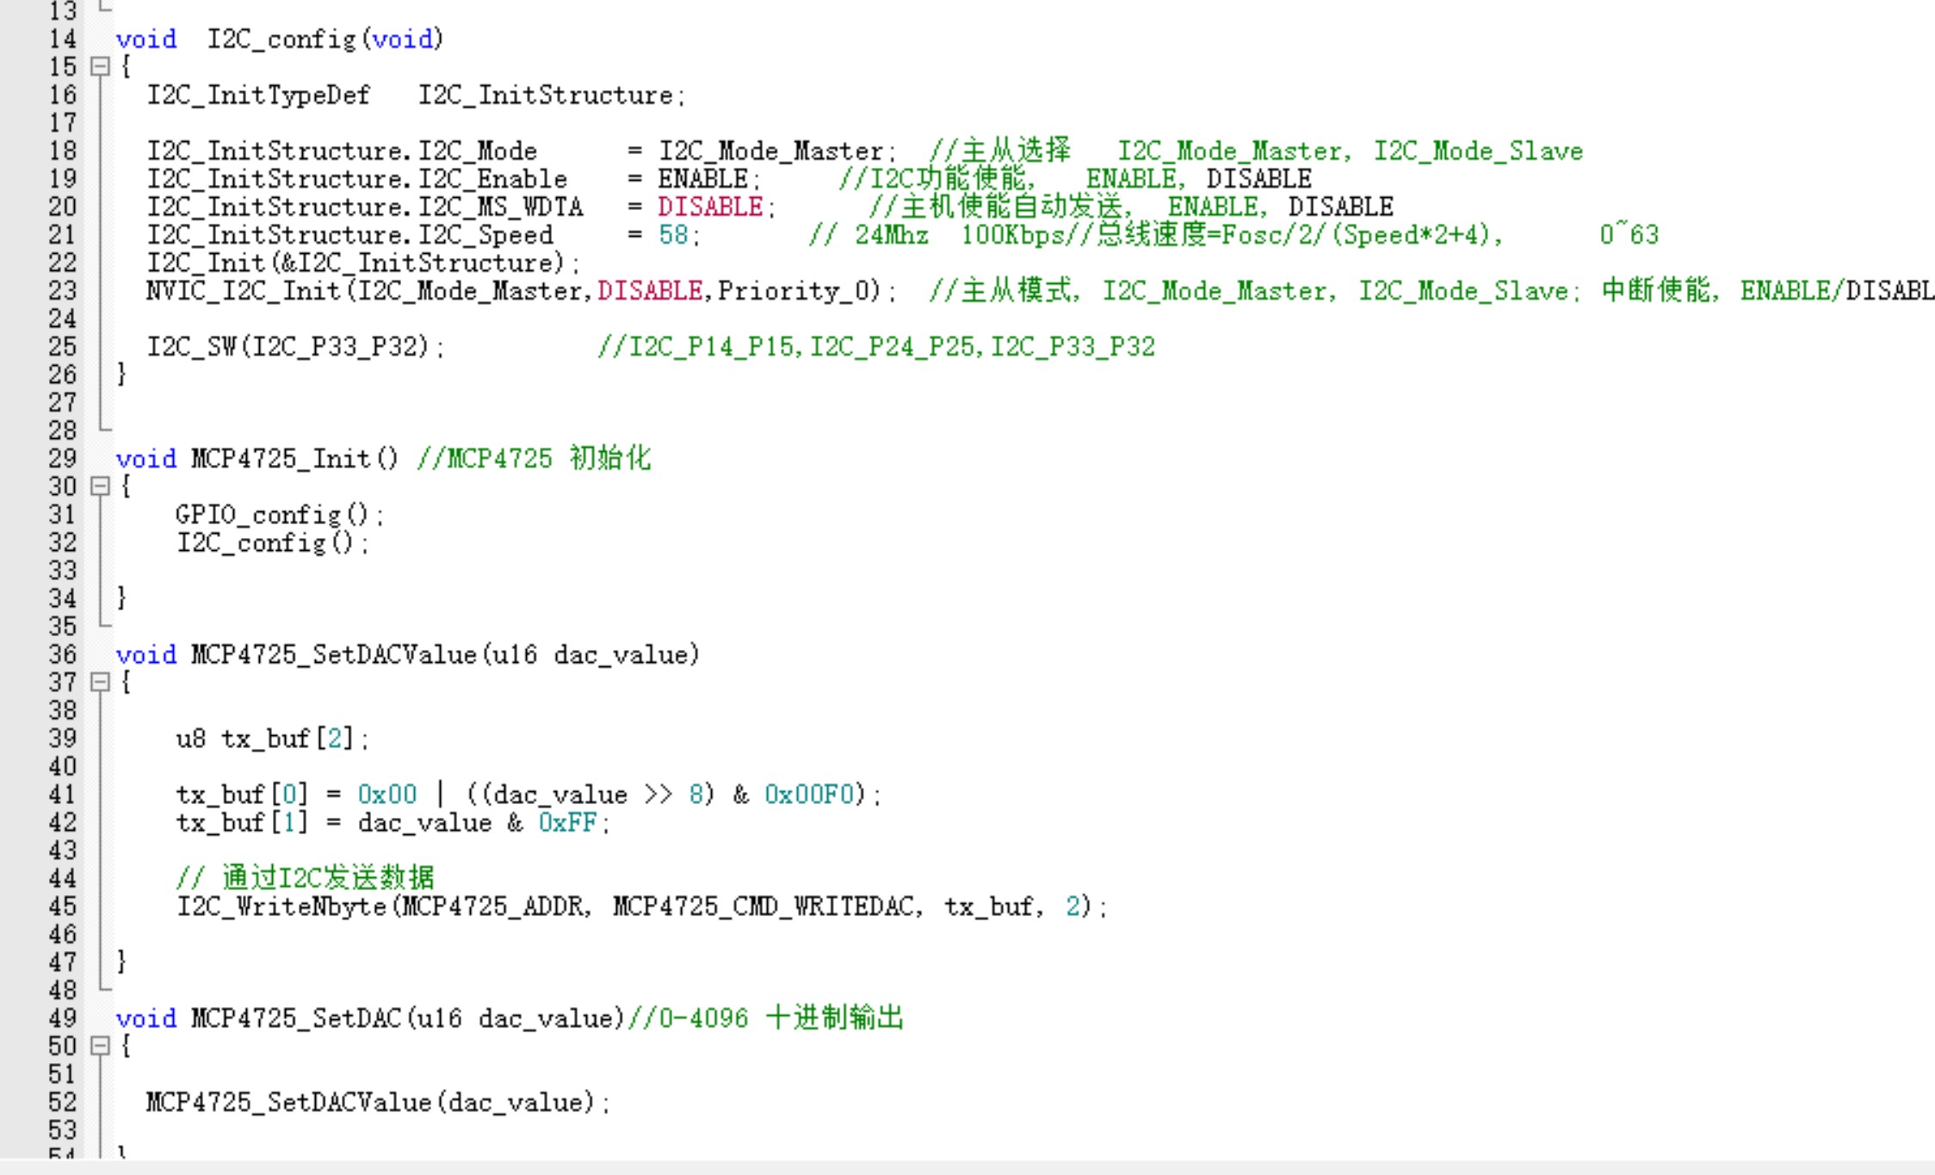Collapse the MCP4725_Init function fold marker
Screen dimensions: 1935x1175
tap(100, 486)
